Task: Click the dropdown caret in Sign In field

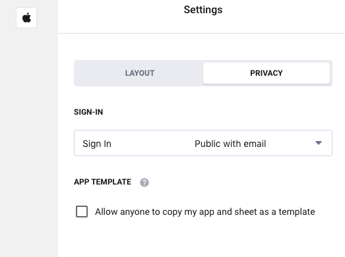Action: click(x=319, y=143)
